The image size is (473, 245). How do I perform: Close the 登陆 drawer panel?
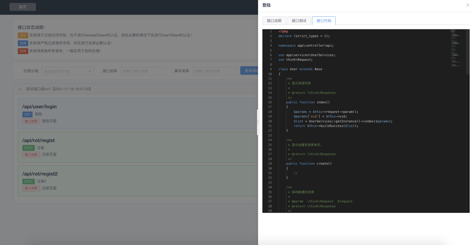pyautogui.click(x=467, y=5)
